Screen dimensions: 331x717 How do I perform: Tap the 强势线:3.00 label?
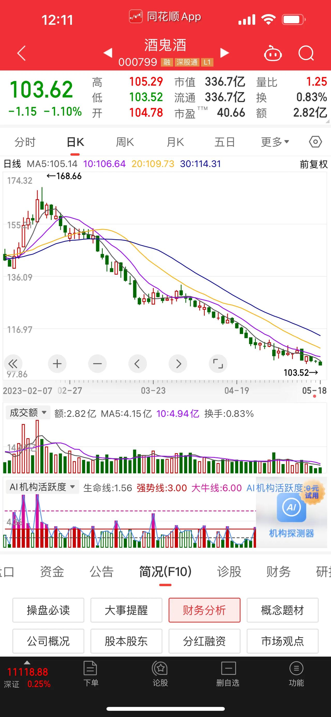pyautogui.click(x=161, y=488)
